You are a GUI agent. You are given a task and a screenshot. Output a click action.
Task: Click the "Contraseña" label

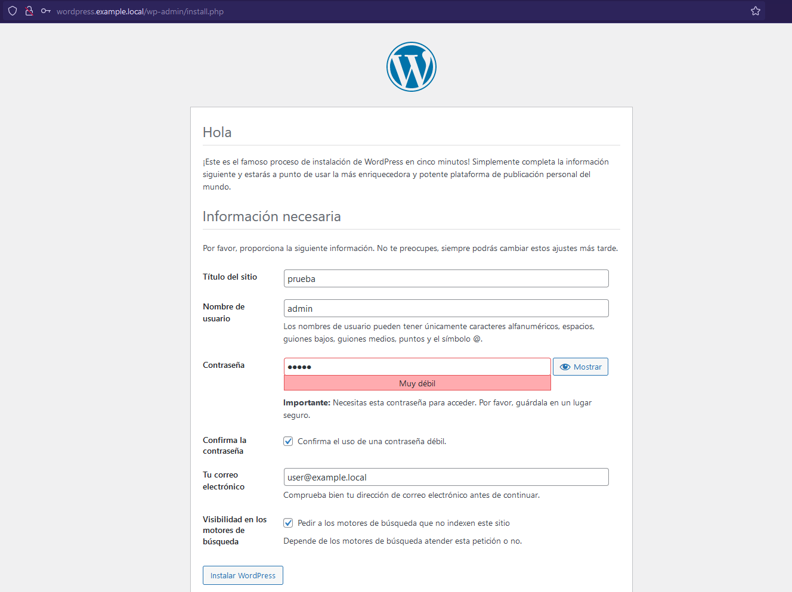coord(224,365)
